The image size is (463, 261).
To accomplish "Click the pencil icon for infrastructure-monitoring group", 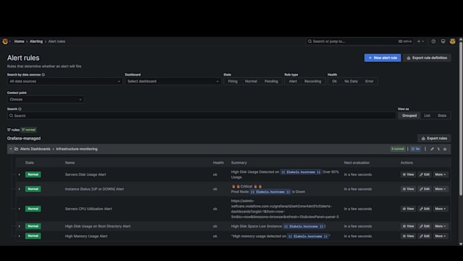I will [432, 149].
